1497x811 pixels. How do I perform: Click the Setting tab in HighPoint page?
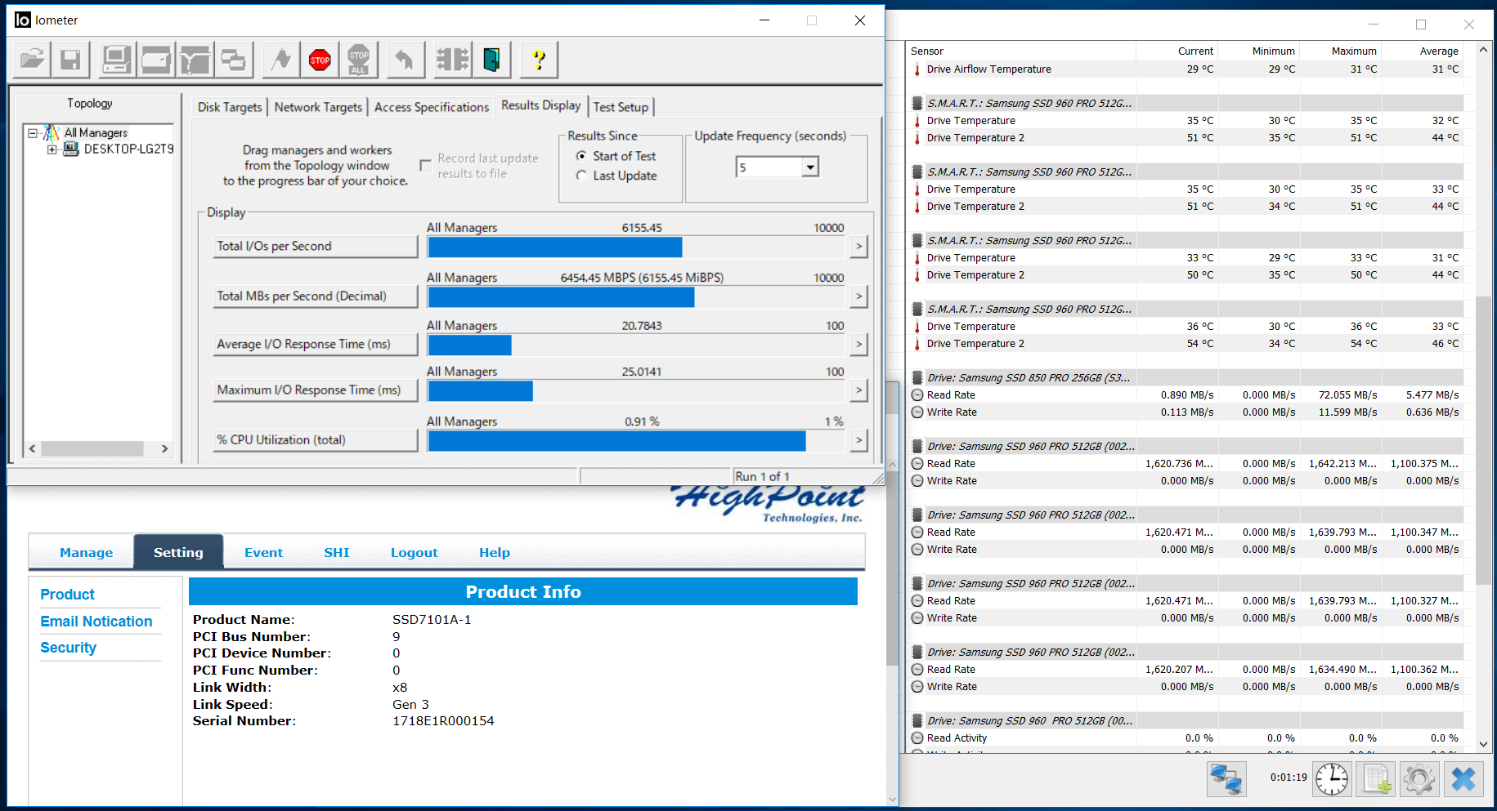[x=178, y=553]
